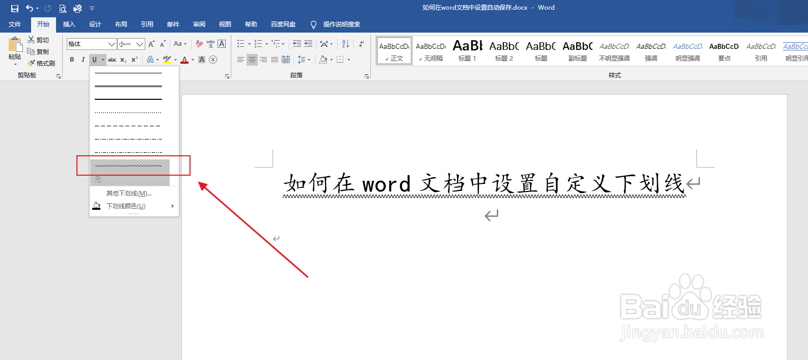Apply distributed alignment to the paragraph

pos(286,60)
